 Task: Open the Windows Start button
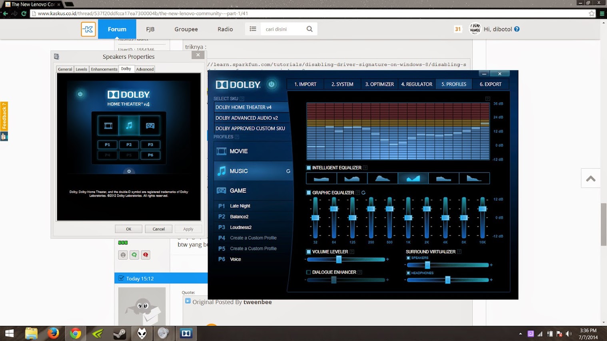(9, 333)
